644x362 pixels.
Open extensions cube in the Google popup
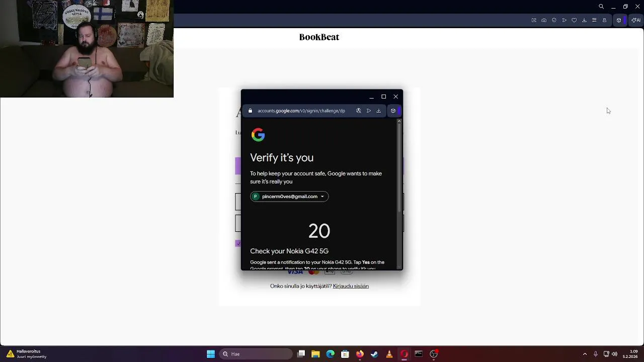click(393, 111)
